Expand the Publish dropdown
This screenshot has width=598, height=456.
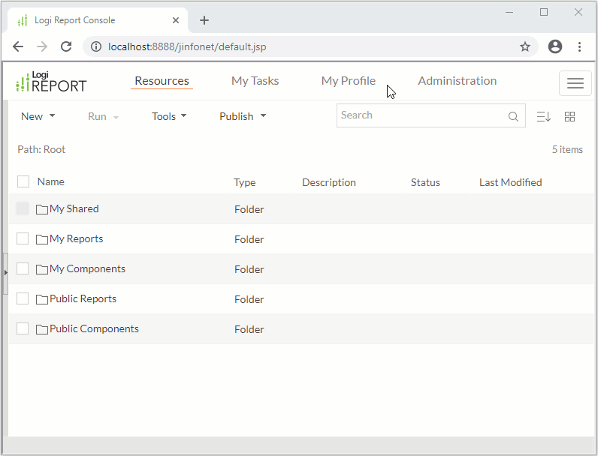[242, 116]
